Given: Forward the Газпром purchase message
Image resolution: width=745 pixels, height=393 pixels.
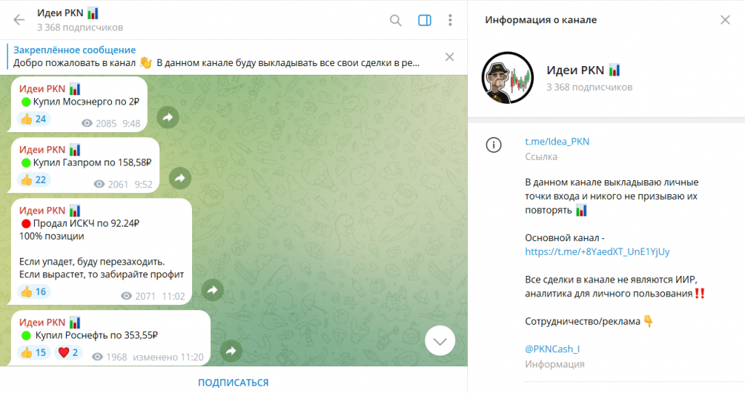Looking at the screenshot, I should (x=180, y=178).
